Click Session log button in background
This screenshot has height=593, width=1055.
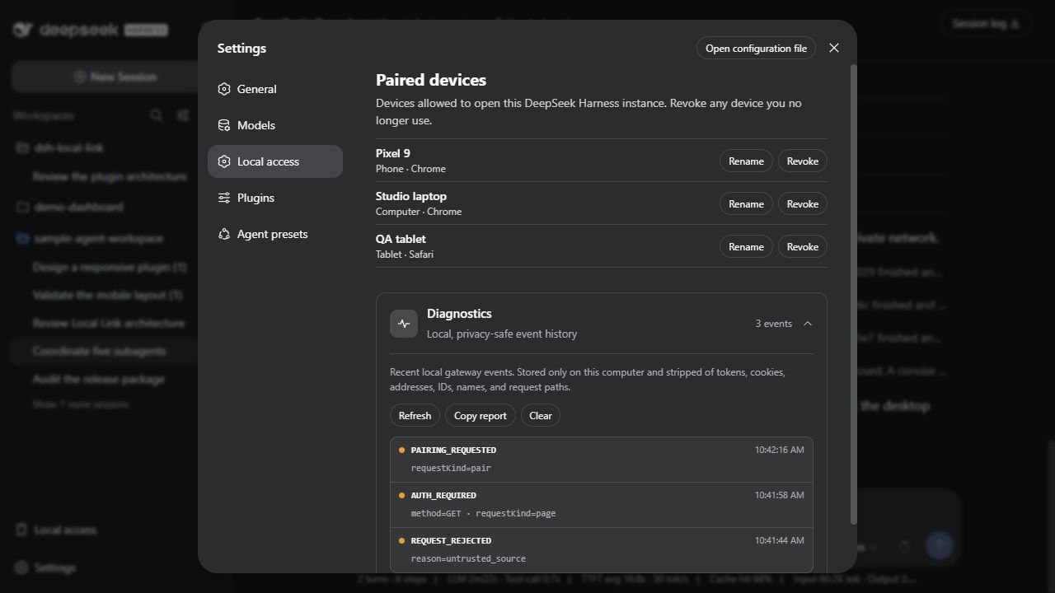click(986, 23)
